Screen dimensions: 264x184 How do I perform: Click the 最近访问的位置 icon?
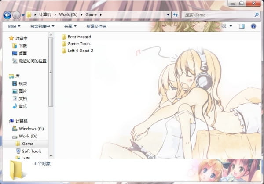(15, 61)
